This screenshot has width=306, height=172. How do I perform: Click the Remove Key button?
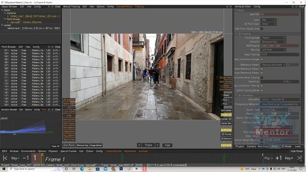[82, 145]
